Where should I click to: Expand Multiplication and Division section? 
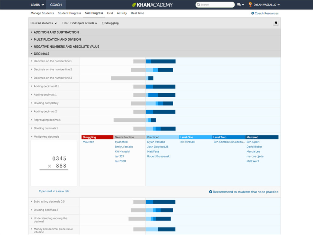tap(154, 39)
